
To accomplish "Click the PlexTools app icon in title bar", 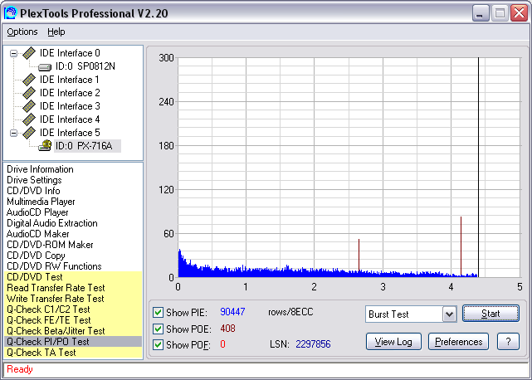I will [11, 12].
